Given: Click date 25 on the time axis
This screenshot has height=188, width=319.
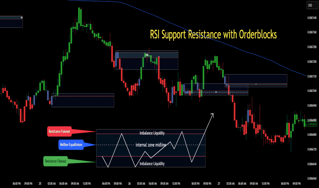Looking at the screenshot, I should point(40,184).
